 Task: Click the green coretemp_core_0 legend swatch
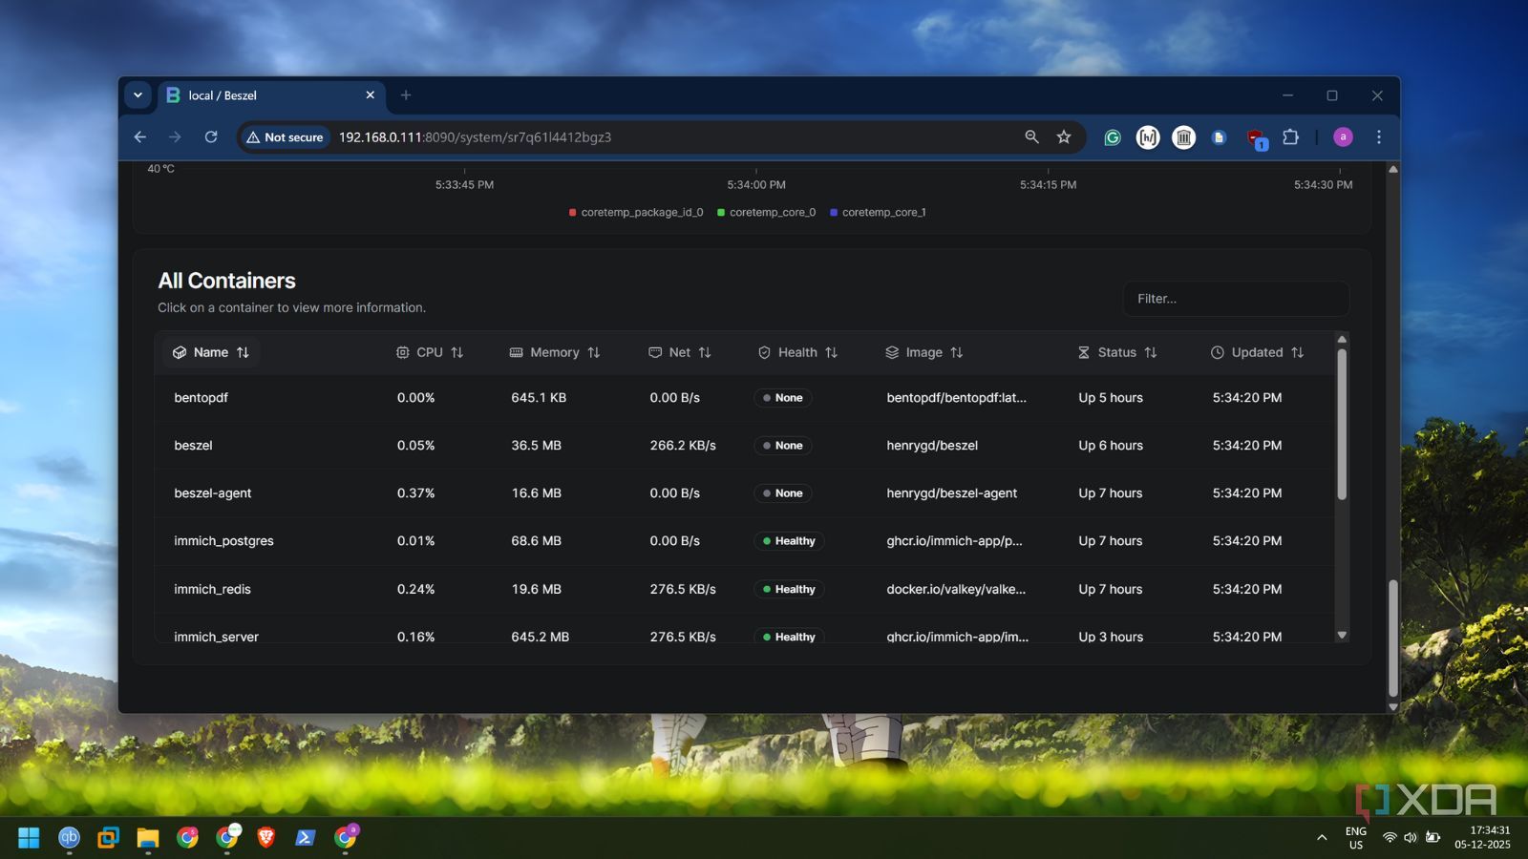721,213
